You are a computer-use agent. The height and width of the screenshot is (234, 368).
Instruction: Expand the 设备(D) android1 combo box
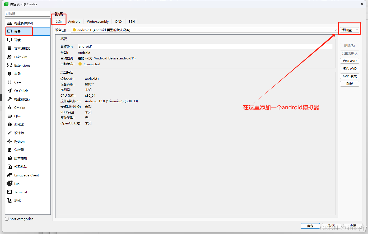(204, 30)
